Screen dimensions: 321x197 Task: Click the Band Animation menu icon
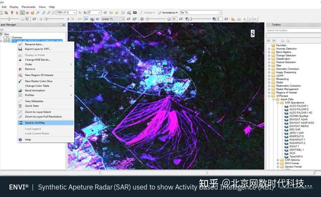point(20,90)
